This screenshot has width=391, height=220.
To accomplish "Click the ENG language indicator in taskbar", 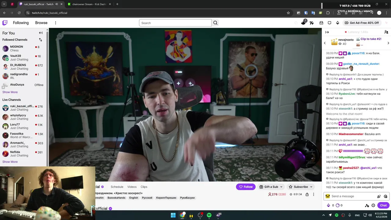I will [x=357, y=215].
